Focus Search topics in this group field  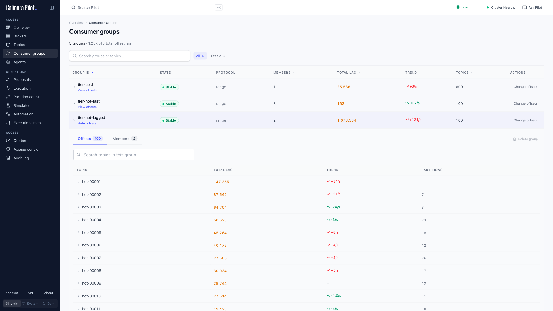[134, 155]
